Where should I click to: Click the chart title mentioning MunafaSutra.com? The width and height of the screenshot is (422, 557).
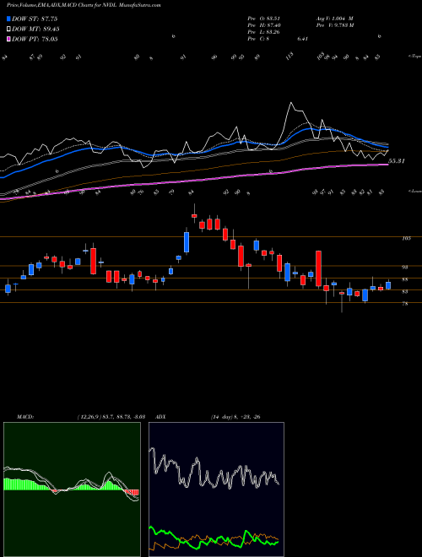click(84, 5)
